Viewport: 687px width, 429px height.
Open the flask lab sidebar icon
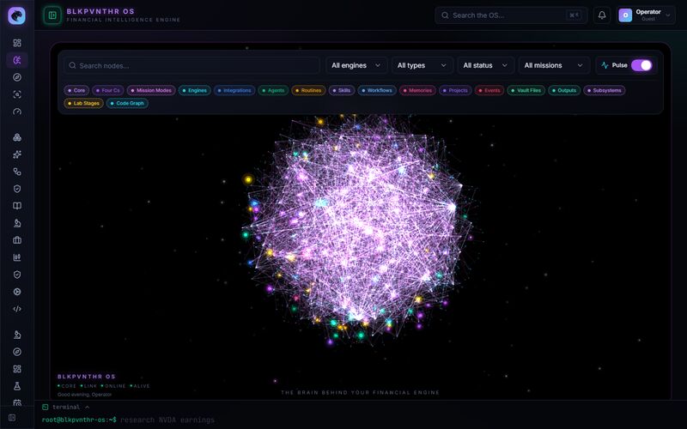[17, 386]
